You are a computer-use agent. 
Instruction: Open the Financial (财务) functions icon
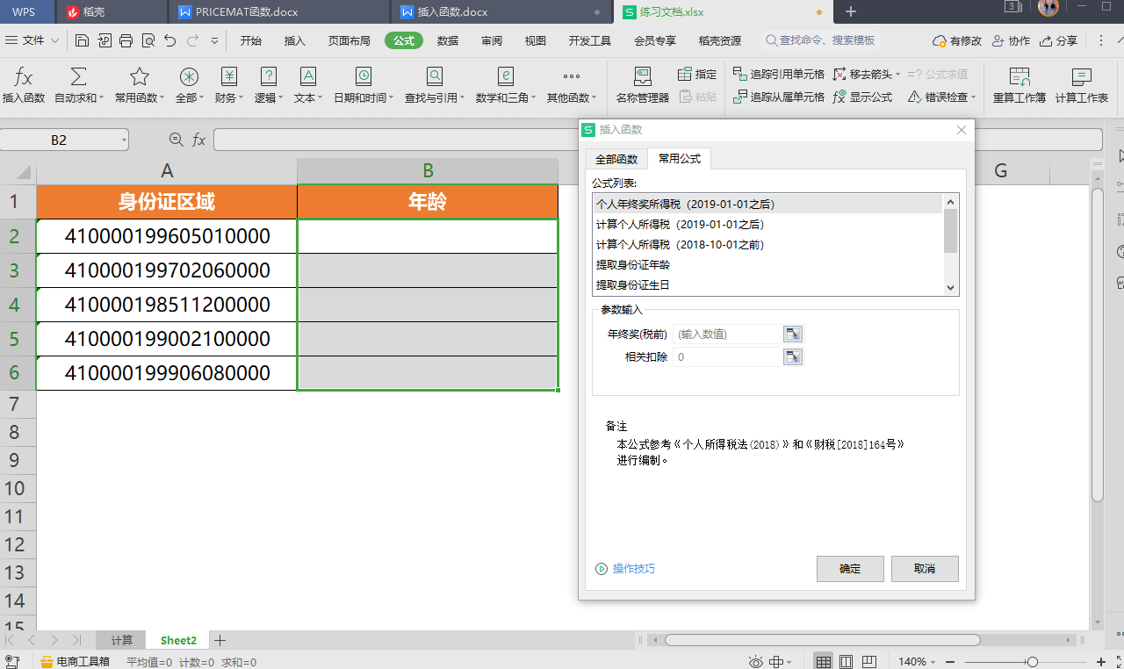[229, 76]
